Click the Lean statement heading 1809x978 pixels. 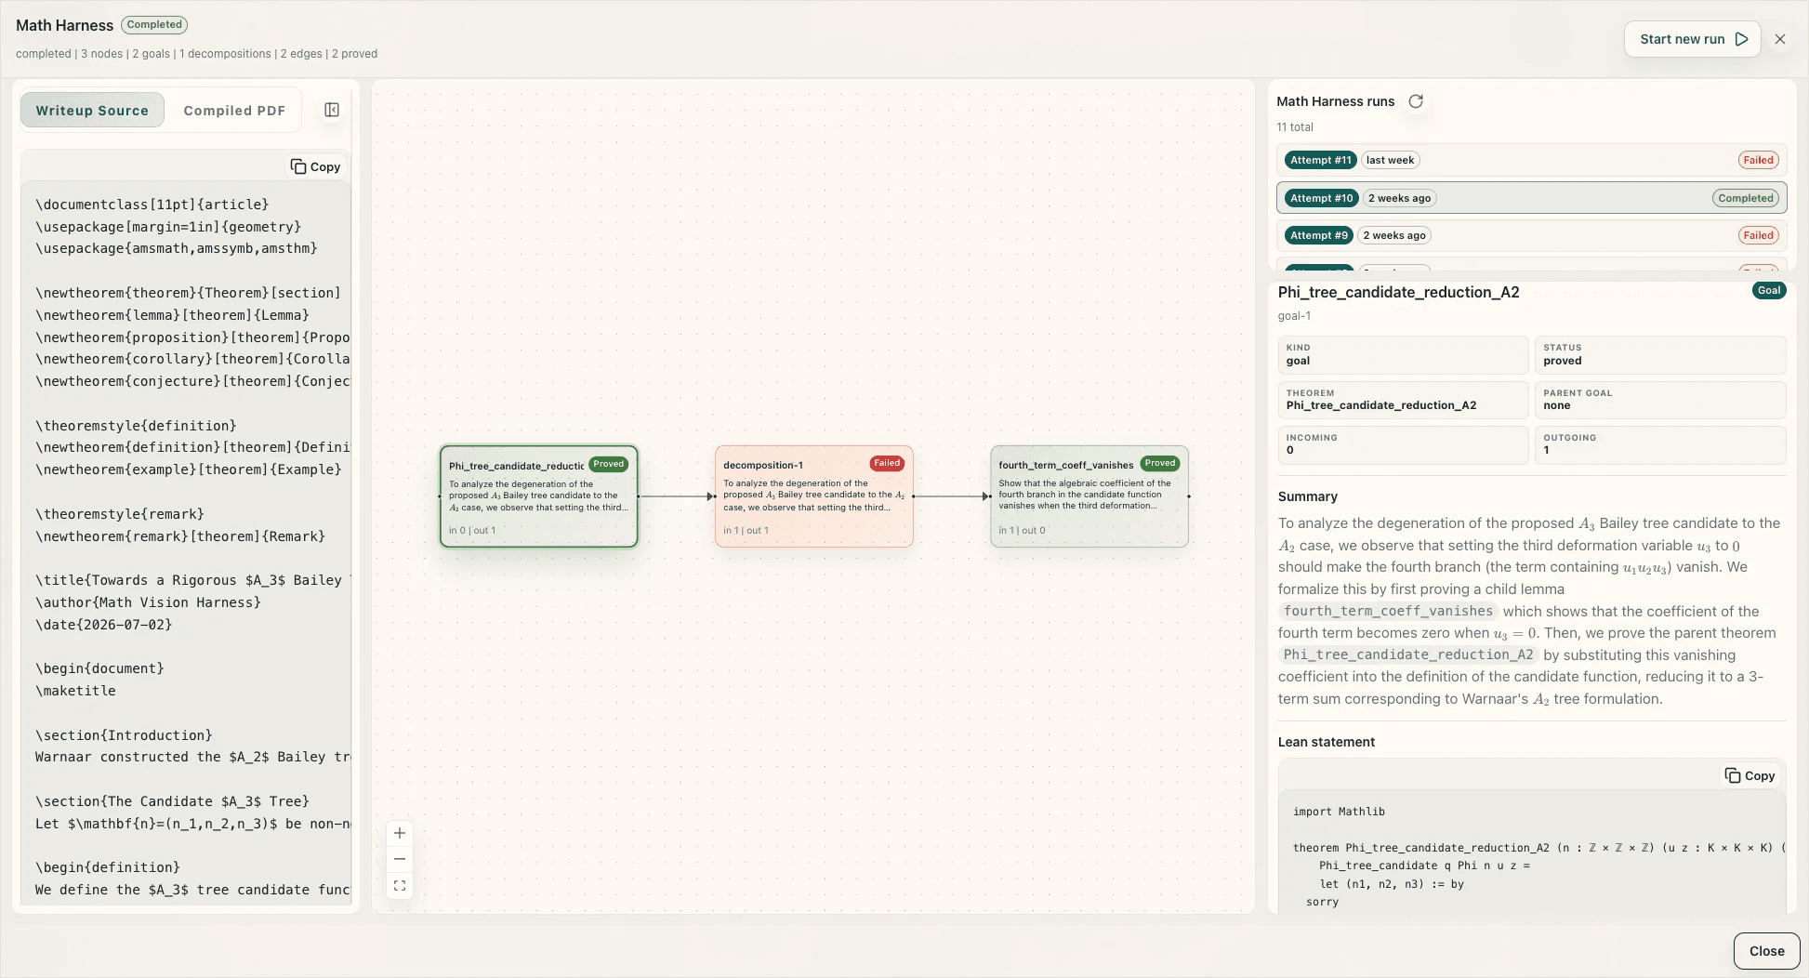point(1326,742)
